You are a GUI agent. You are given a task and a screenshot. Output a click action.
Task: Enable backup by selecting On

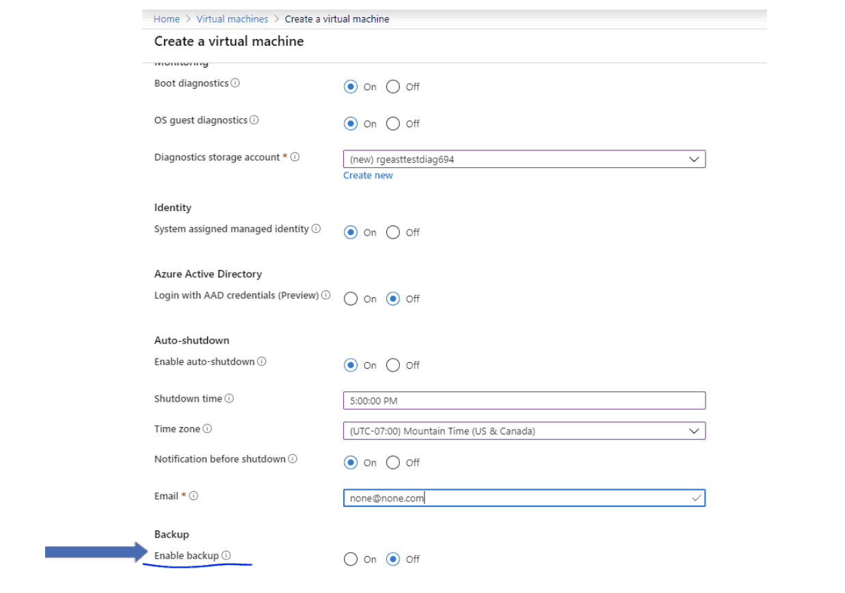(351, 559)
